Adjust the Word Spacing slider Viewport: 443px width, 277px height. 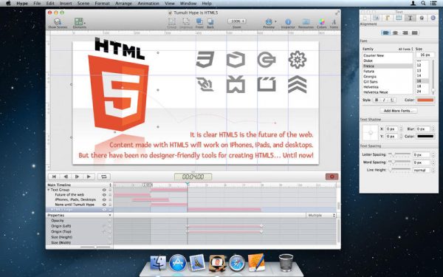[x=399, y=162]
